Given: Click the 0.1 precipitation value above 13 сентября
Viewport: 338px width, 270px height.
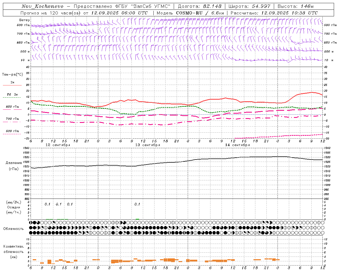Looking at the screenshot, I should 137,204.
